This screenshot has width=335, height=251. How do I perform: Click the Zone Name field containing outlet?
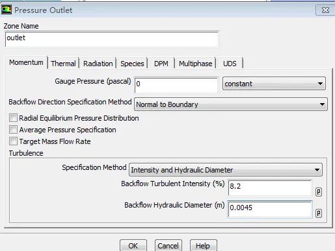click(112, 40)
